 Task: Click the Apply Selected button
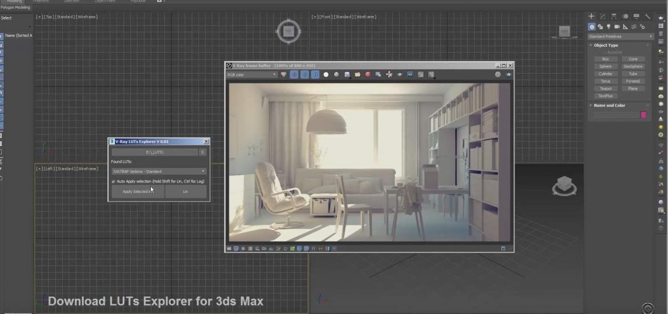[137, 192]
